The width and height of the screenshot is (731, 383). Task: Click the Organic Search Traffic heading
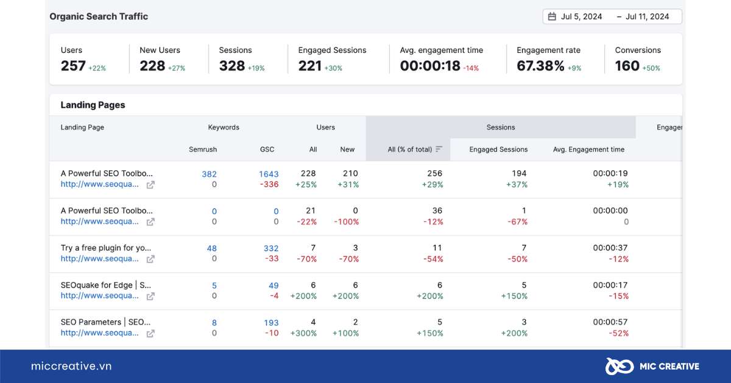click(x=99, y=16)
